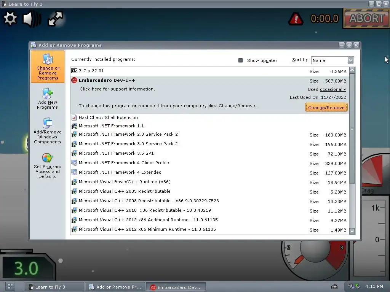Select Visual C++ 2008 Redistributable icon
The image size is (390, 292).
pyautogui.click(x=74, y=201)
